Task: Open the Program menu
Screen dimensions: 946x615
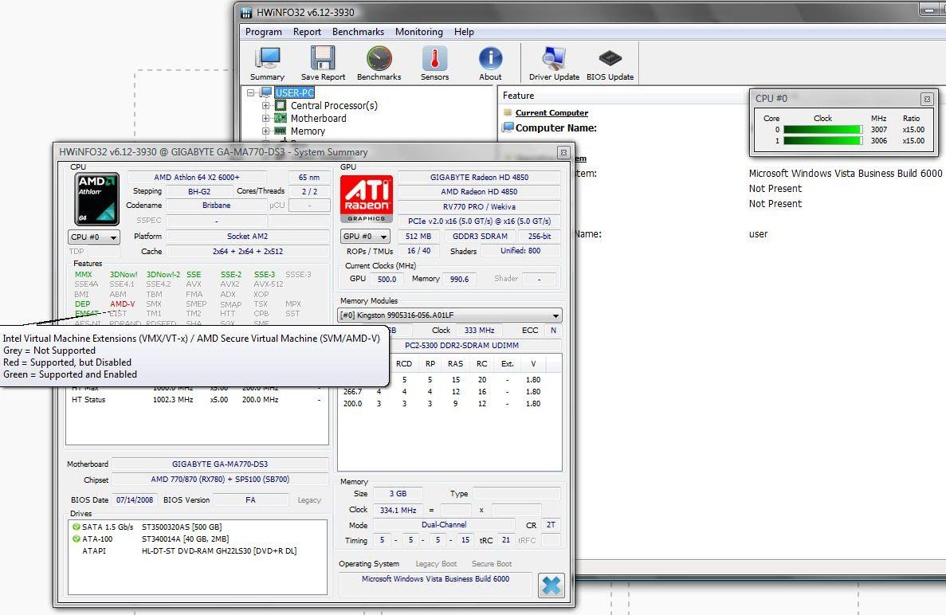Action: click(264, 32)
